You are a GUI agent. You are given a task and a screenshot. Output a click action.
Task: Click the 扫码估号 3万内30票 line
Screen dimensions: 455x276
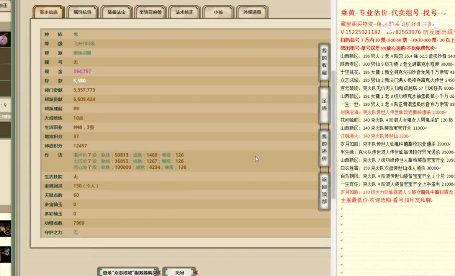point(398,40)
